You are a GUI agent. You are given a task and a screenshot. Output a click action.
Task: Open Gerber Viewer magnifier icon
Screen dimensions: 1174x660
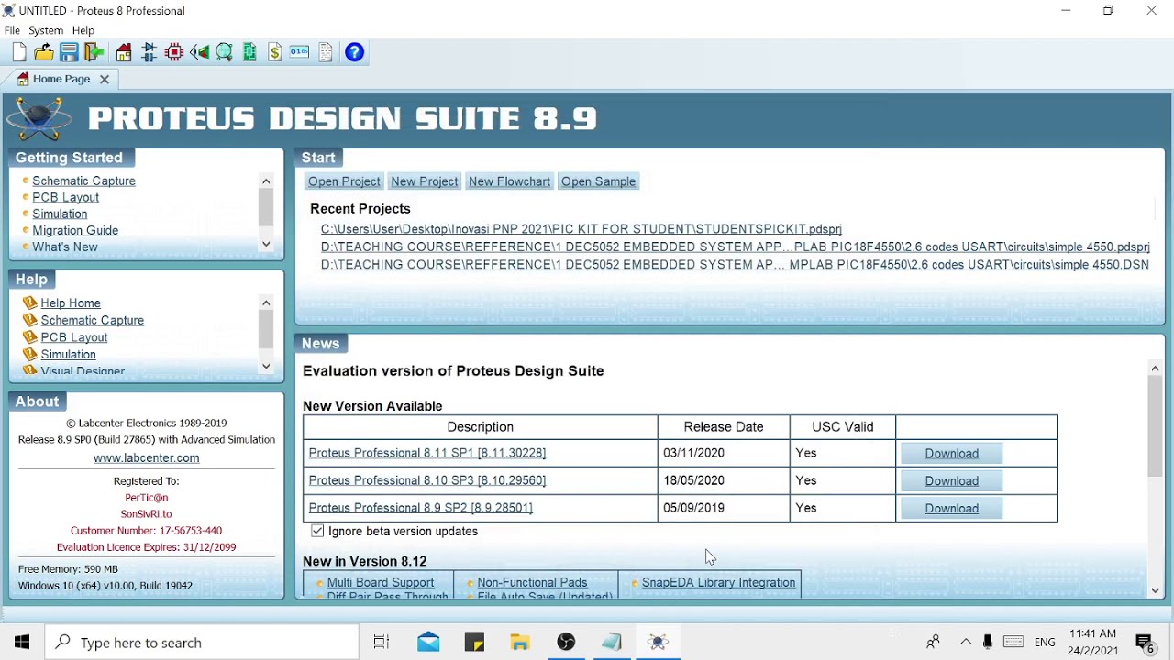[x=224, y=52]
